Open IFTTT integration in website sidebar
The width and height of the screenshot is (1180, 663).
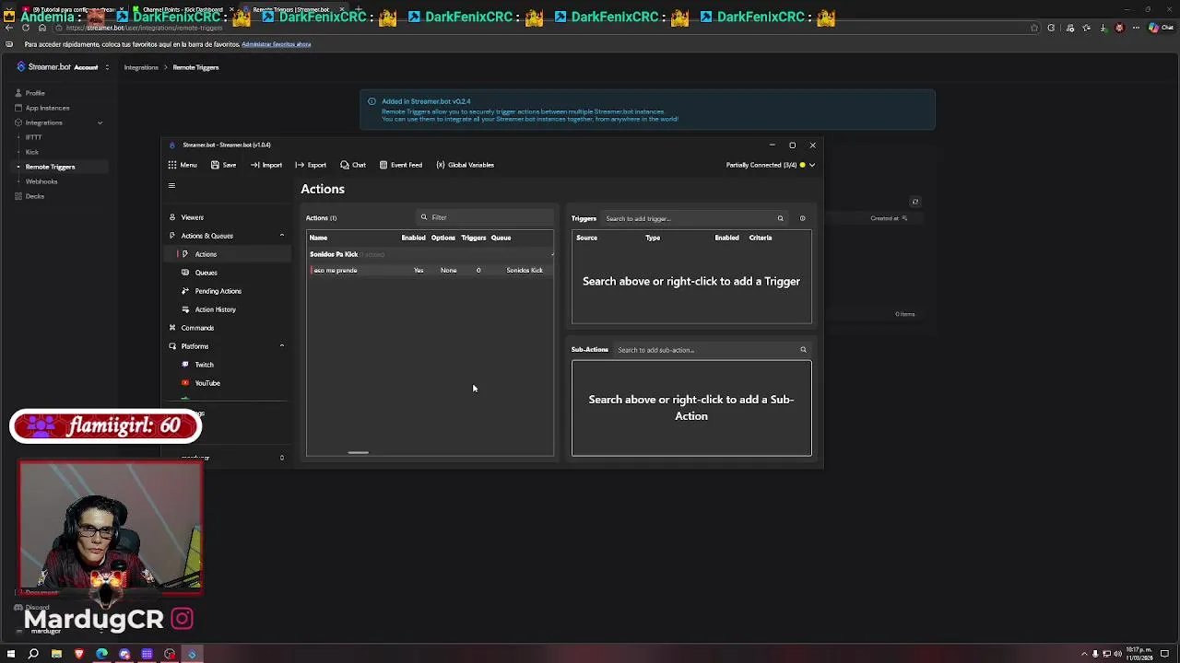(x=33, y=137)
